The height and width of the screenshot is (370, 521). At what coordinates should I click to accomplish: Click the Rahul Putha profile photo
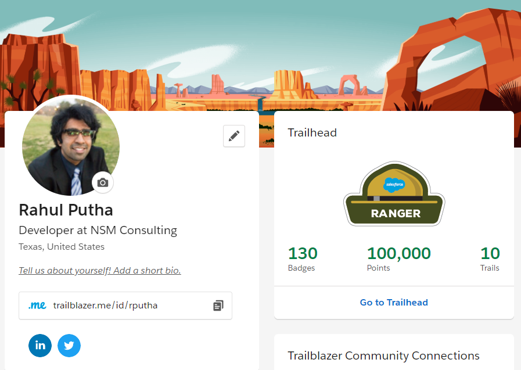[71, 146]
